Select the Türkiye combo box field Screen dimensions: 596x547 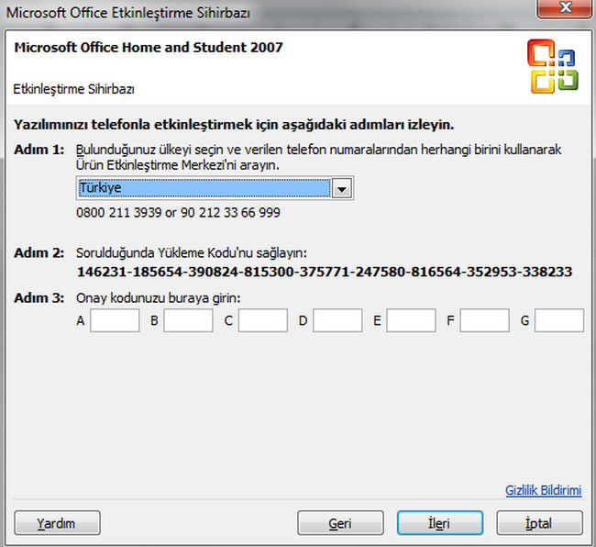pos(215,188)
